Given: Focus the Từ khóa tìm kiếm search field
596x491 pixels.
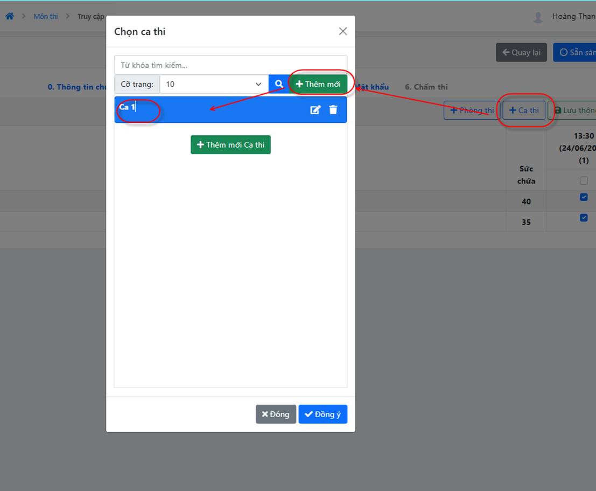Looking at the screenshot, I should click(x=230, y=65).
